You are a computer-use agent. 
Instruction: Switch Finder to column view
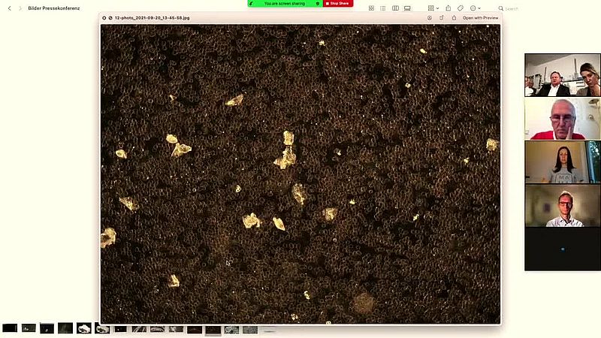[395, 8]
